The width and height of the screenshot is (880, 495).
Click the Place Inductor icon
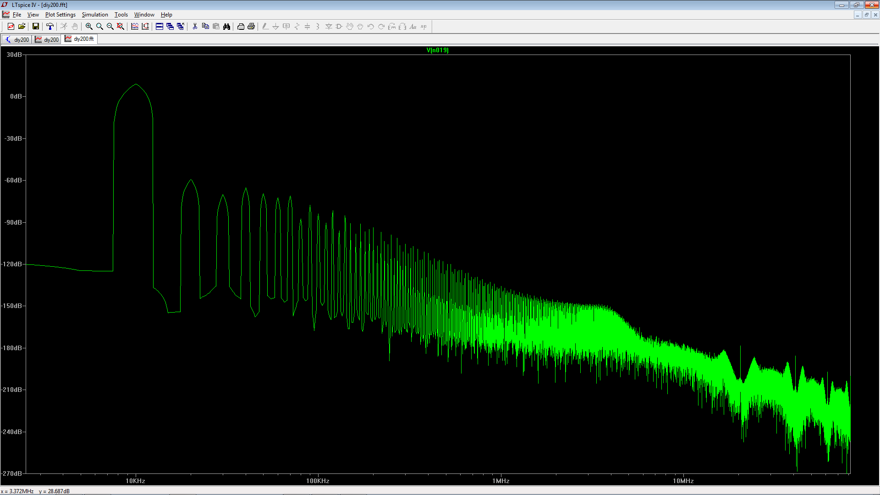318,27
